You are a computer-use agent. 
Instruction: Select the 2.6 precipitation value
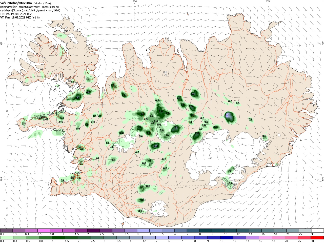point(197,133)
